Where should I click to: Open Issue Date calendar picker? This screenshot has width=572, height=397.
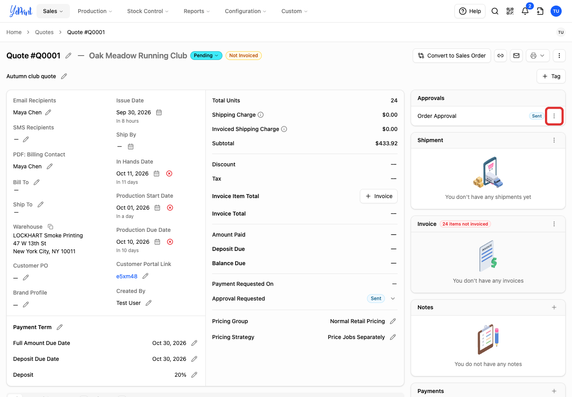pos(159,112)
